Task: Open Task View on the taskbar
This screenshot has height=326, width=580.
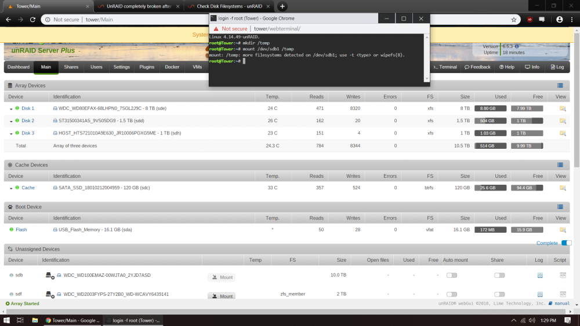Action: (20, 320)
